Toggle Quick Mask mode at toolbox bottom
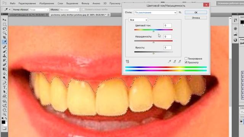Viewport: 244px width, 137px height. [4, 129]
